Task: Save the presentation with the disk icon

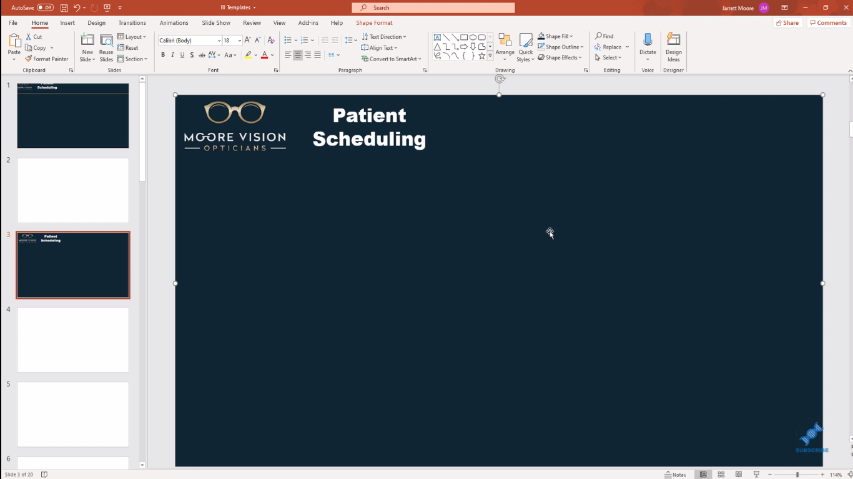Action: pos(64,7)
